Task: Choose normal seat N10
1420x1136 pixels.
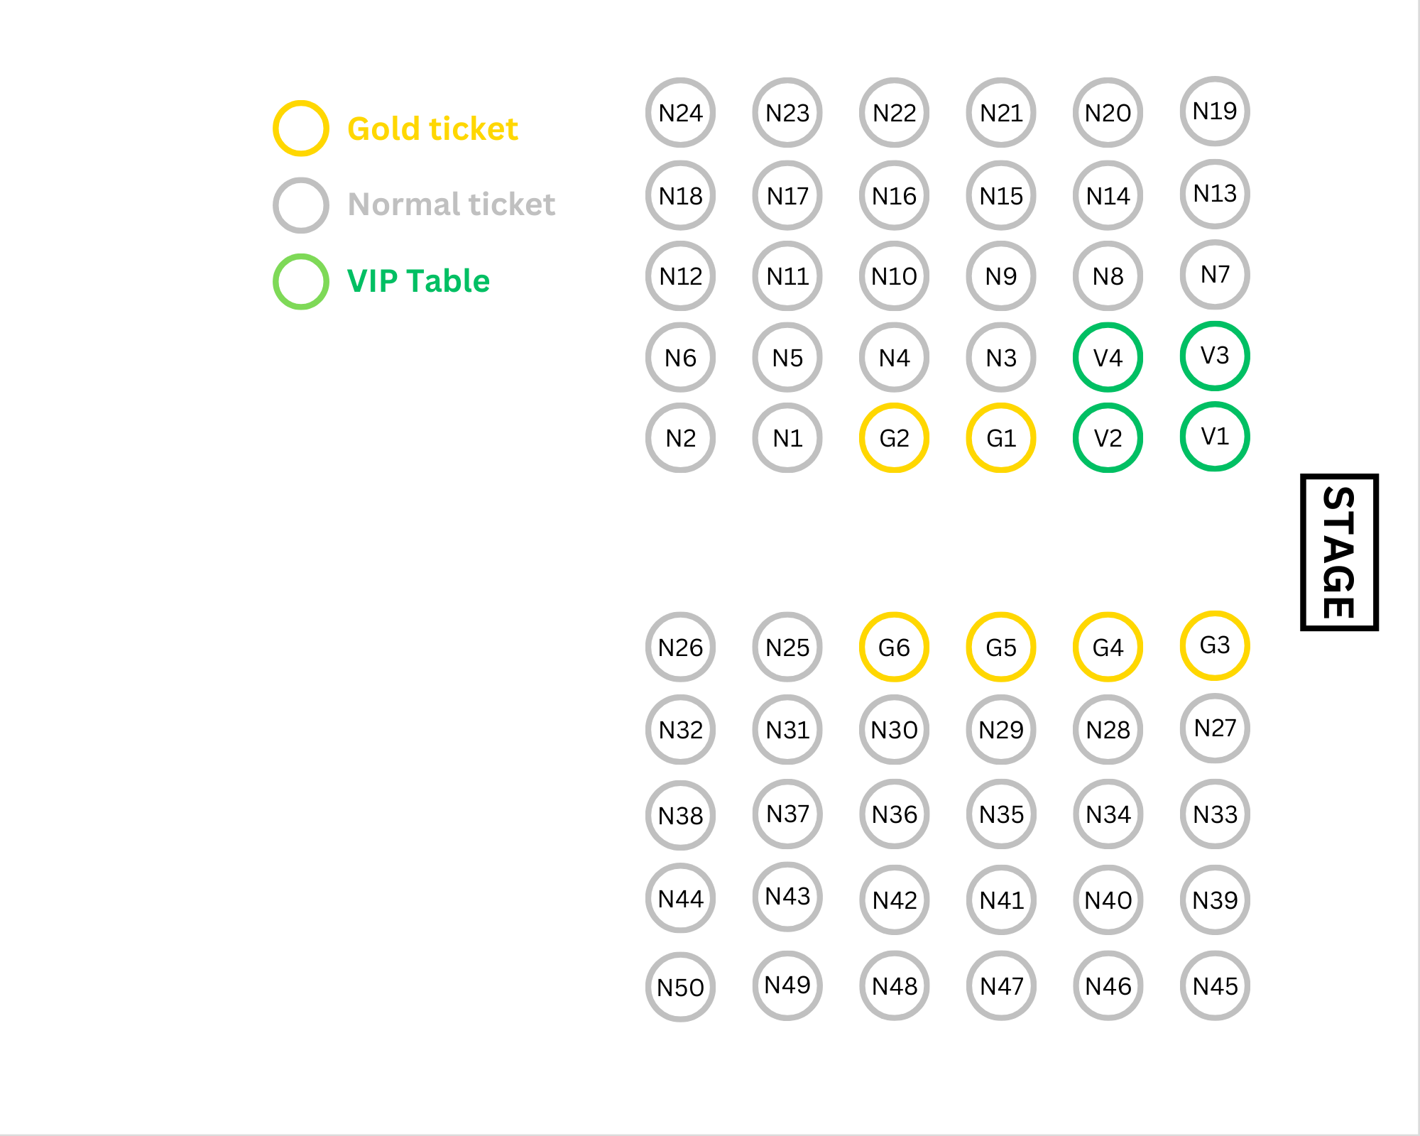Action: click(x=895, y=275)
